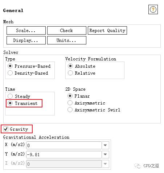
Task: Expand the X gravity dropdown arrow
Action: coord(105,145)
